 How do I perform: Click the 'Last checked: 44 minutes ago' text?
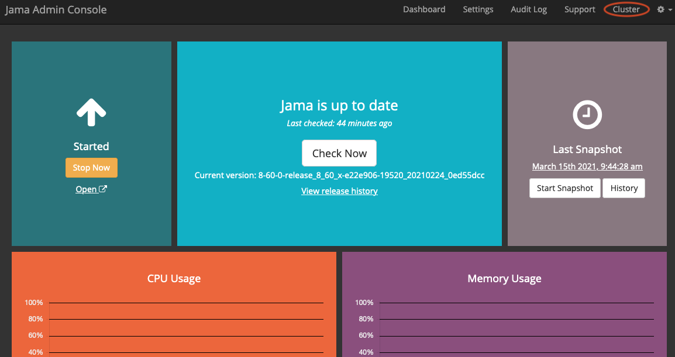coord(339,123)
